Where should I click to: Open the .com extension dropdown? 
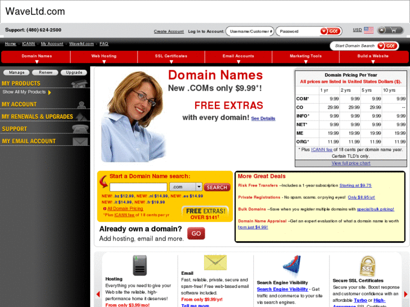(186, 187)
